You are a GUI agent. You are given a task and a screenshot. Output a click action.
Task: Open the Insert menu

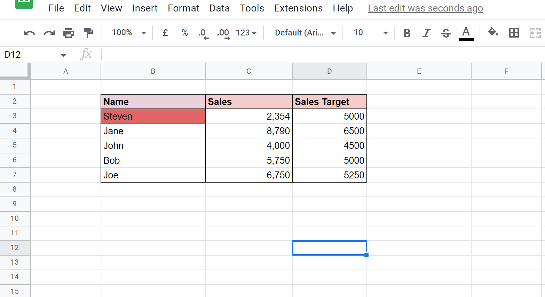coord(145,8)
